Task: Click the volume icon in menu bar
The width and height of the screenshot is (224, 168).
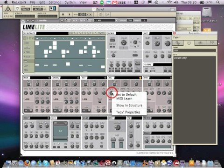Action: (176, 2)
